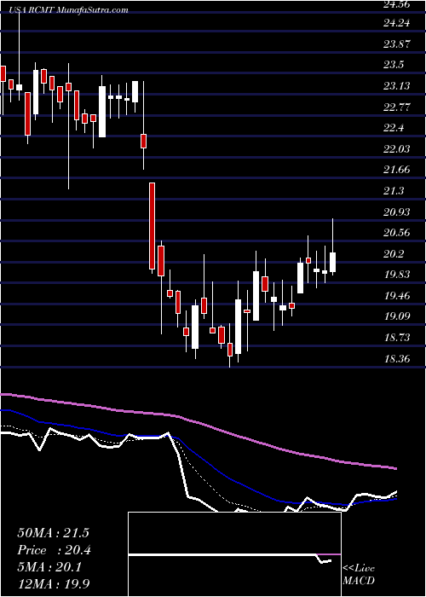Select the 24.24 price axis label
The width and height of the screenshot is (426, 597).
(397, 23)
